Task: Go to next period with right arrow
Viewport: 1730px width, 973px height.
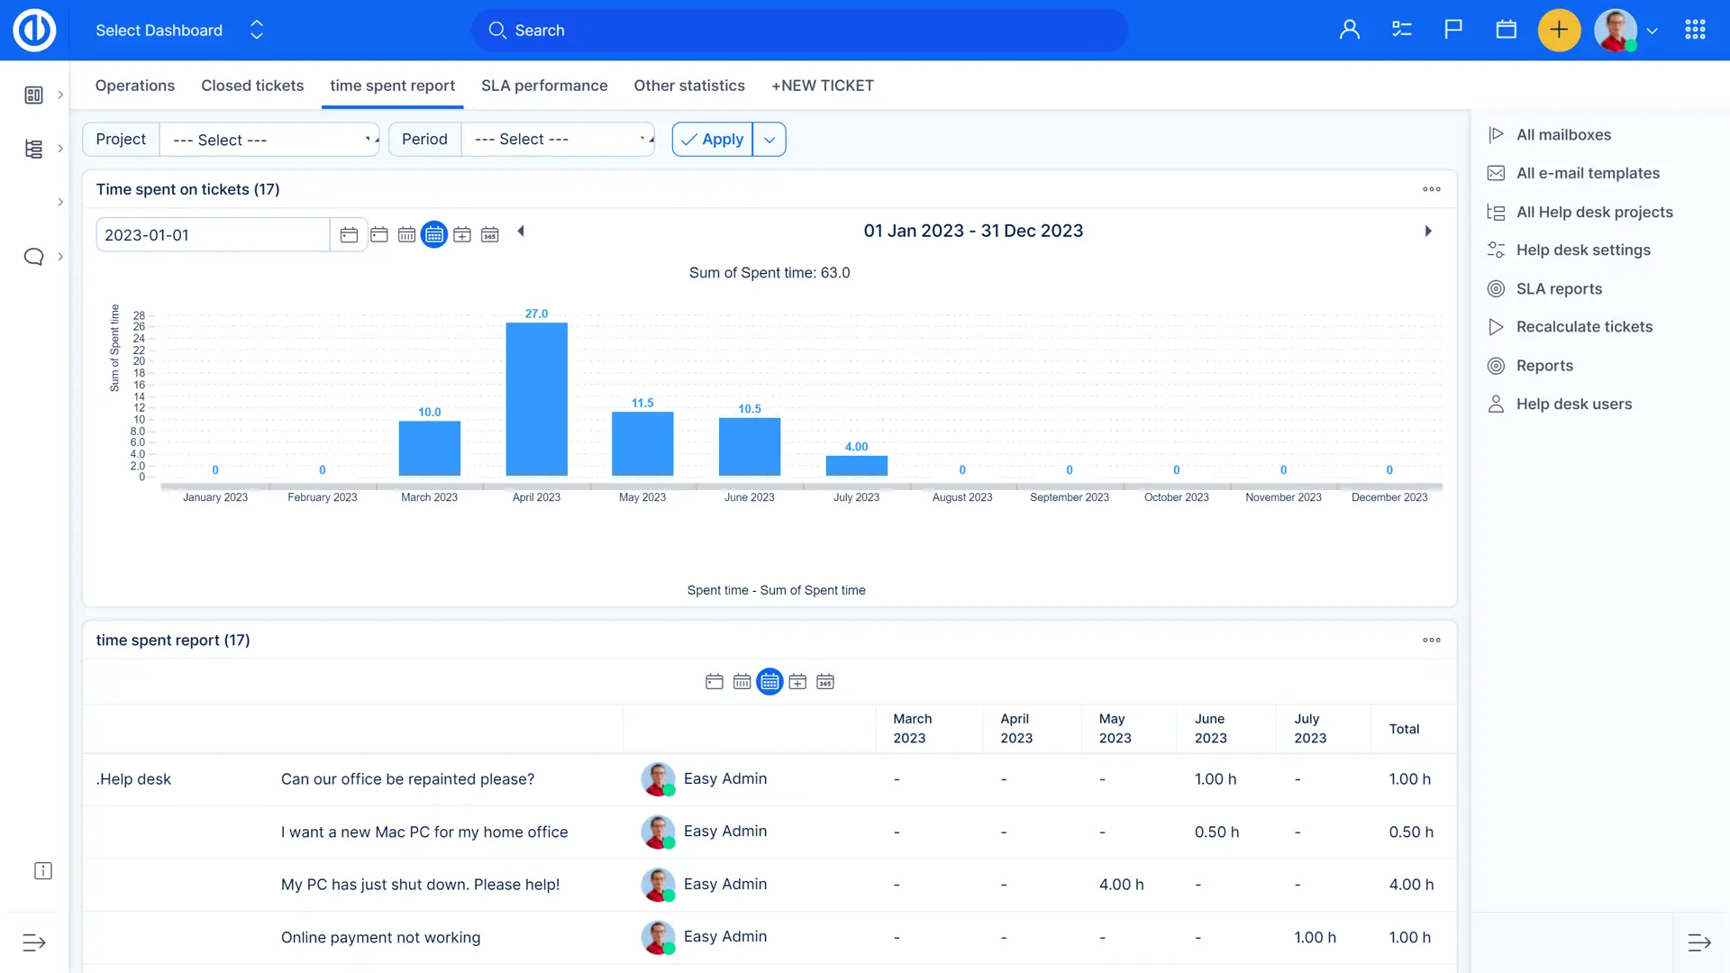Action: pyautogui.click(x=1427, y=232)
